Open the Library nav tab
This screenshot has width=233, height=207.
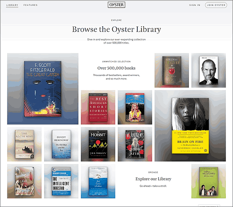tap(12, 5)
